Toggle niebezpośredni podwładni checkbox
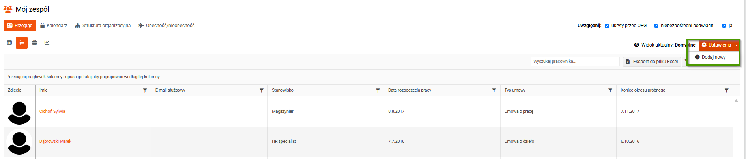Screen dimensions: 746x159 point(656,26)
